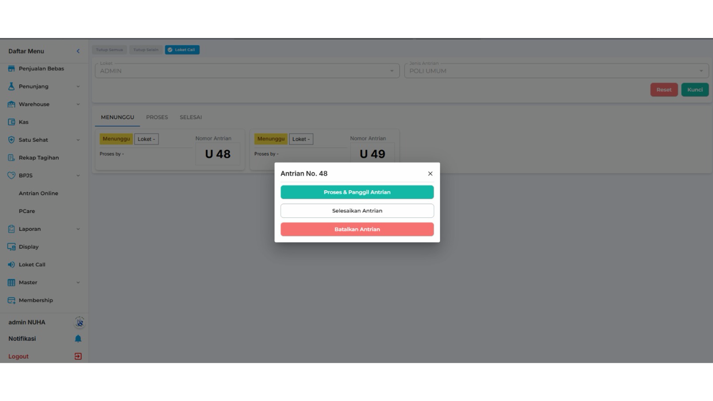Viewport: 713px width, 401px height.
Task: Click the Loket Call speaker icon
Action: point(11,265)
